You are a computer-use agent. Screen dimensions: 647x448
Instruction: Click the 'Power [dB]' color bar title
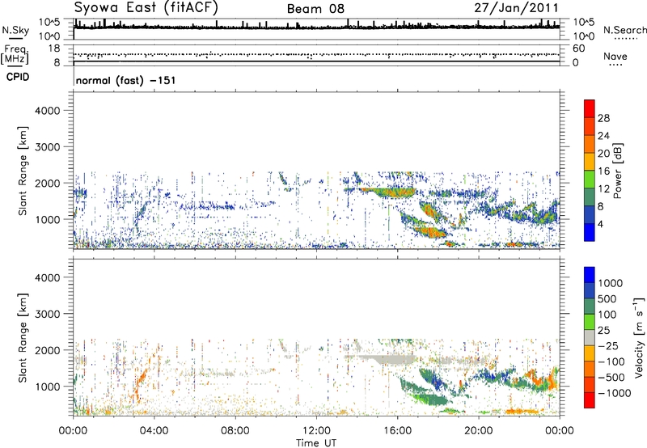click(618, 171)
